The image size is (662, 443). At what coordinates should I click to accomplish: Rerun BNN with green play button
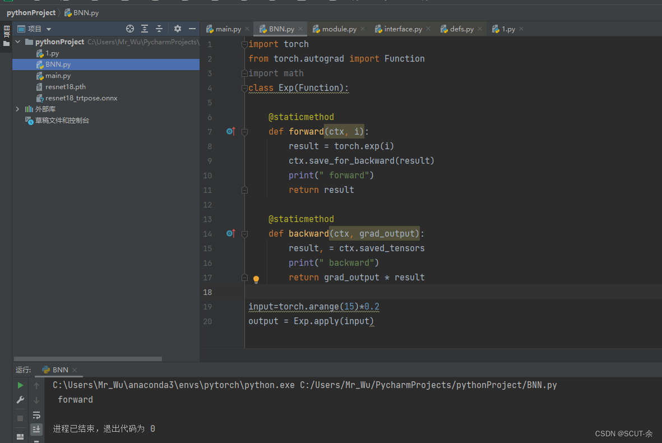tap(20, 385)
